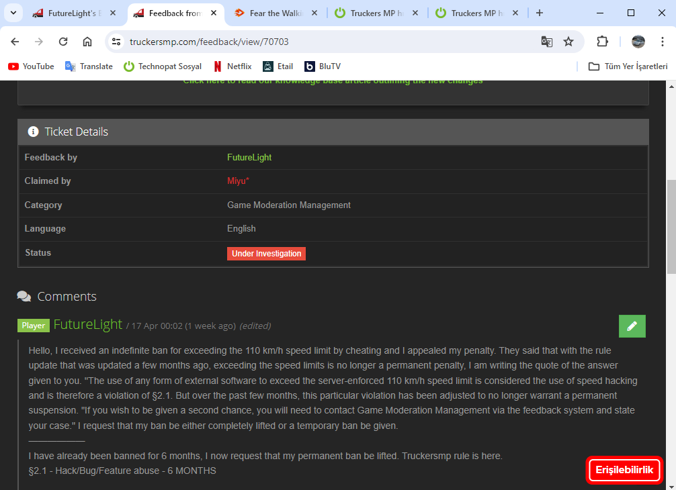
Task: Click the Under Investigation status badge
Action: (x=266, y=254)
